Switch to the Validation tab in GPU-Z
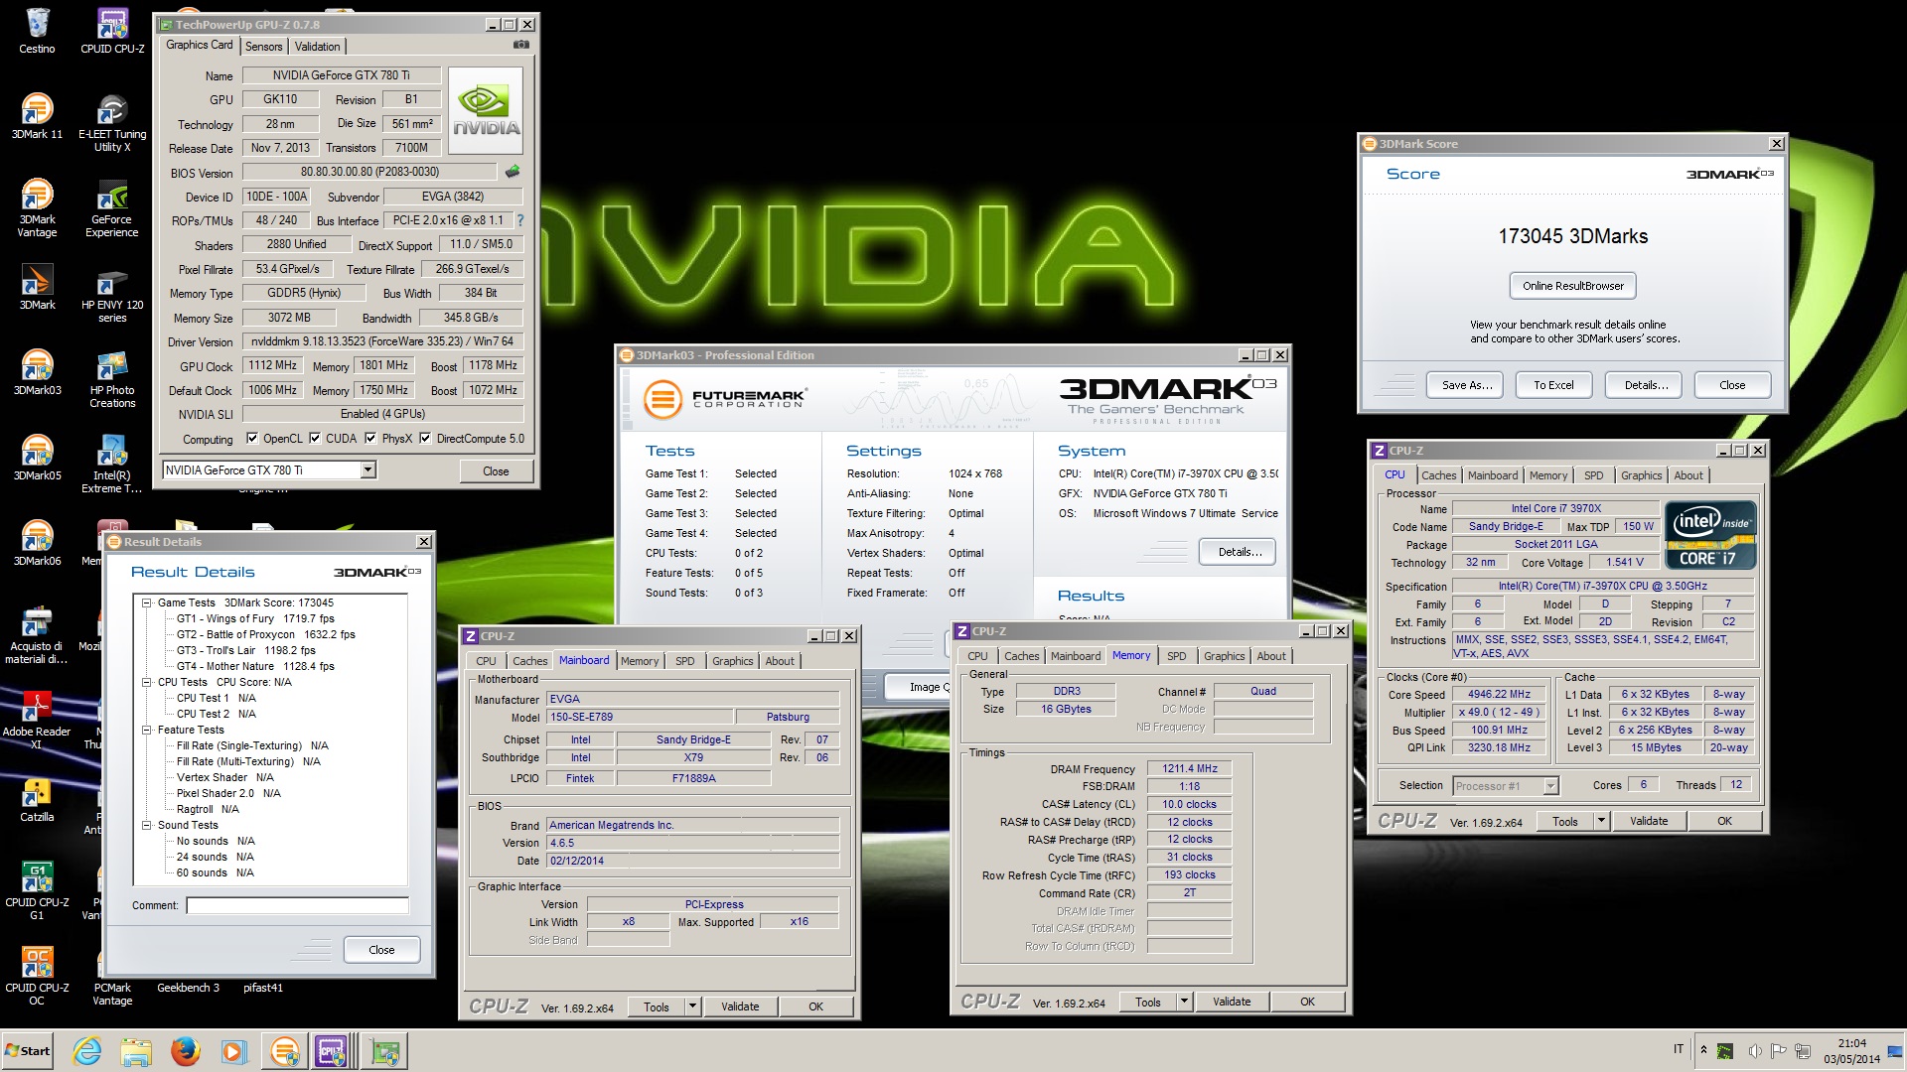This screenshot has width=1907, height=1072. (x=317, y=47)
